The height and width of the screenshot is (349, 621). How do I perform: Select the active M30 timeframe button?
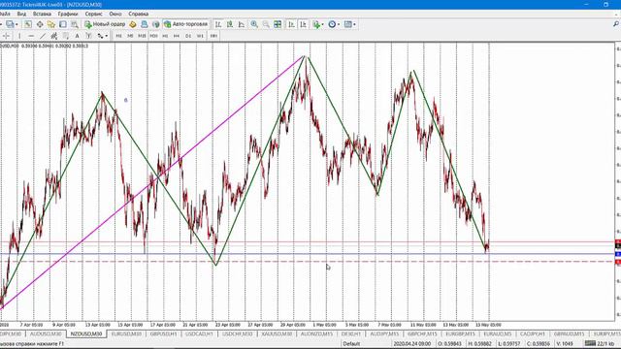pyautogui.click(x=153, y=36)
